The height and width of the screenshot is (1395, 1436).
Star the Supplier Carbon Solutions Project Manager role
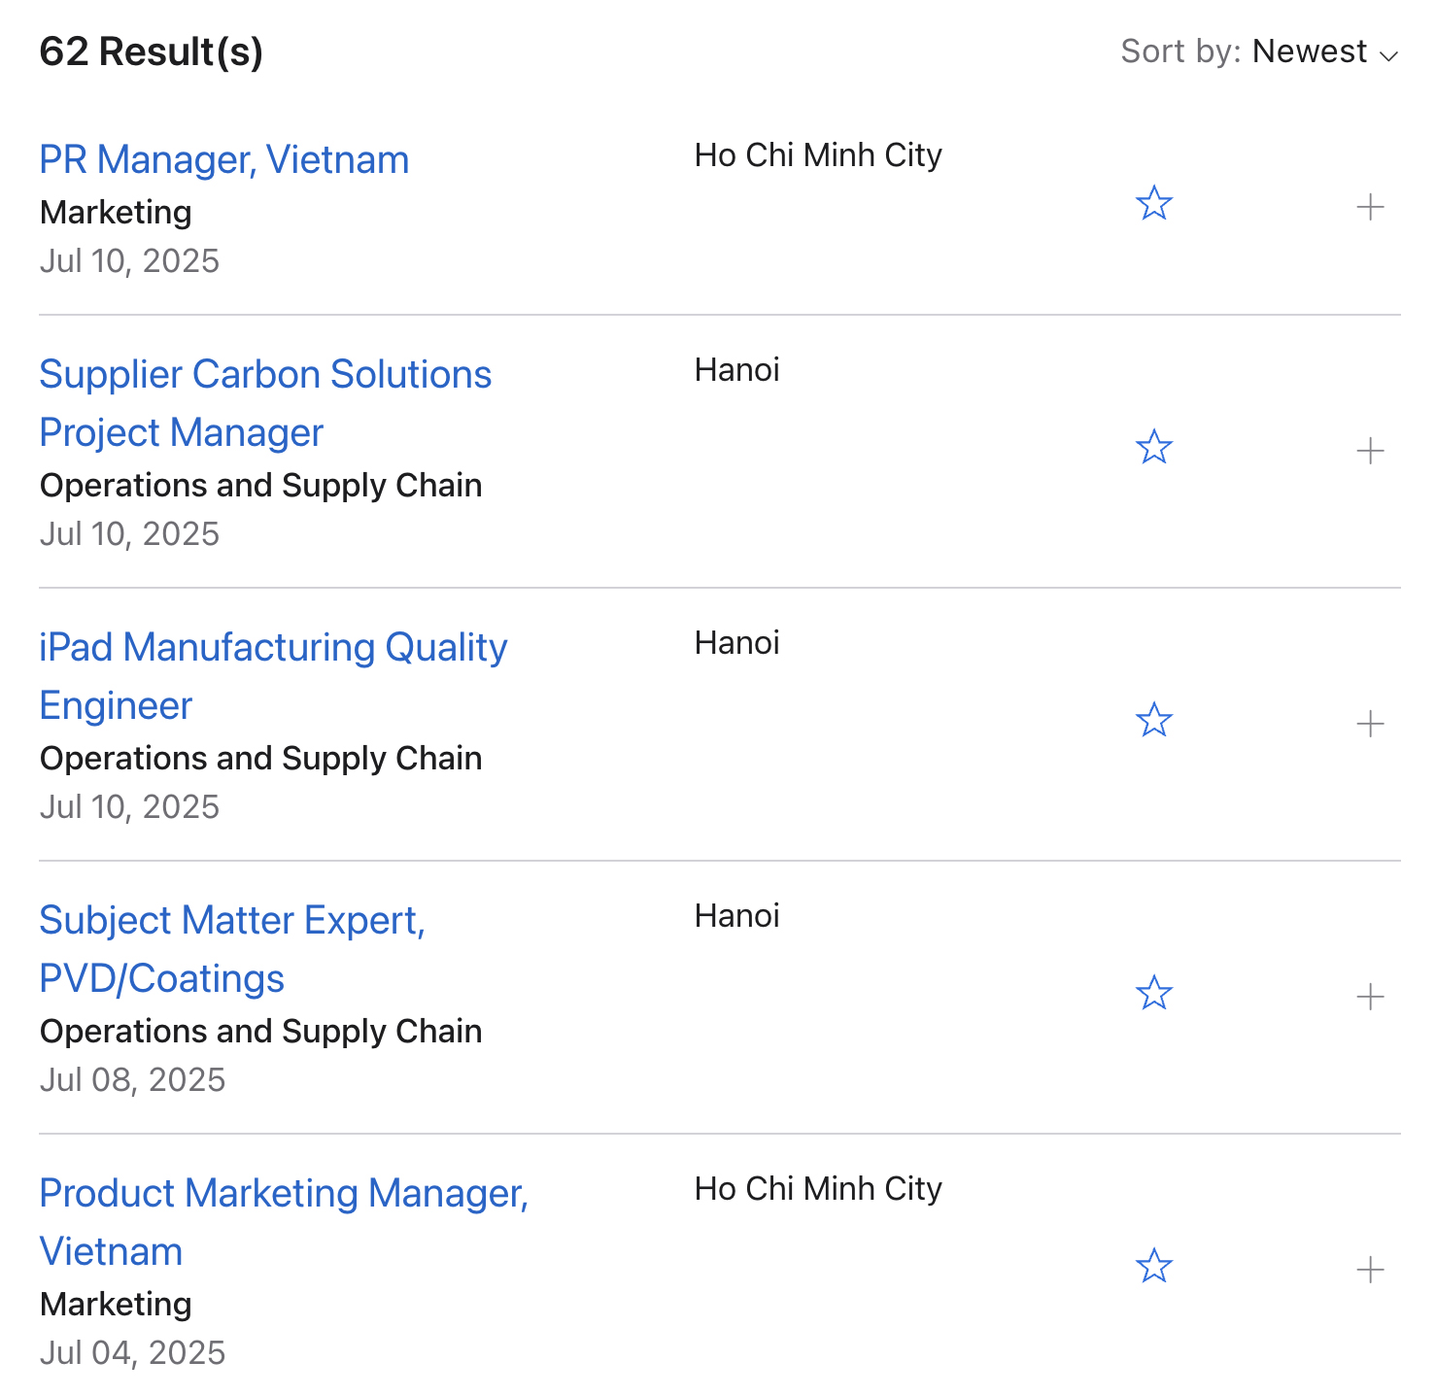pyautogui.click(x=1154, y=448)
